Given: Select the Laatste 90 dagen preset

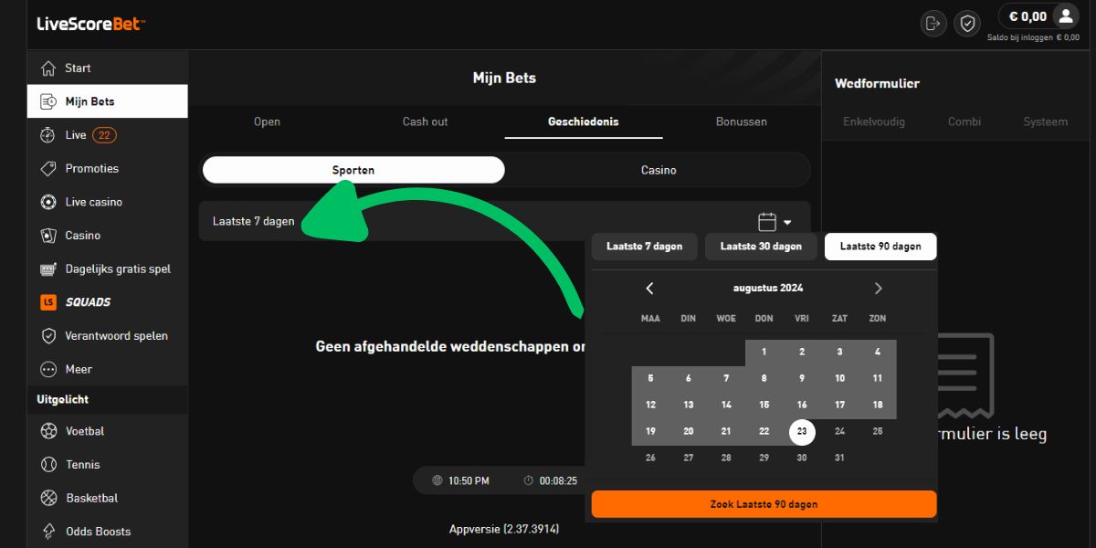Looking at the screenshot, I should pos(880,247).
